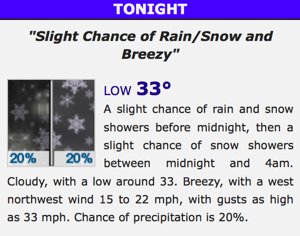300x236 pixels.
Task: Click the TONIGHT header title
Action: 150,9
